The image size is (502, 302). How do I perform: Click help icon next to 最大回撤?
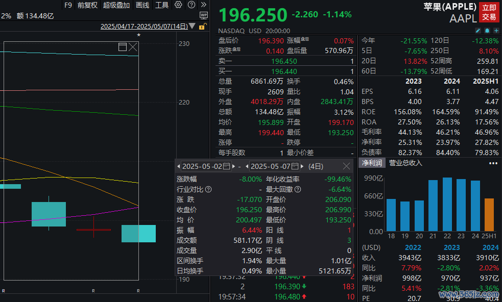(298, 189)
